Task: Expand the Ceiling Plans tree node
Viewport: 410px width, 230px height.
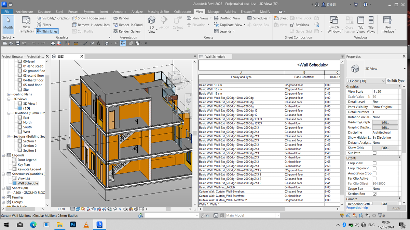Action: 9,94
